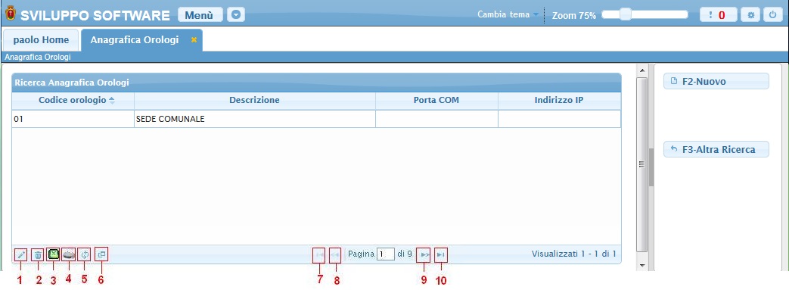Open the round dropdown arrow beside Menù
This screenshot has height=290, width=789.
click(236, 15)
